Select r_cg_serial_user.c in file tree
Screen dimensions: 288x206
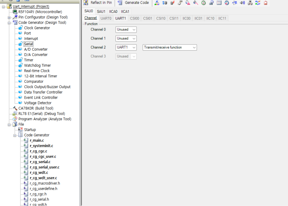click(x=44, y=167)
